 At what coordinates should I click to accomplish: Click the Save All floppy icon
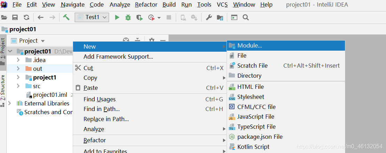(x=15, y=17)
